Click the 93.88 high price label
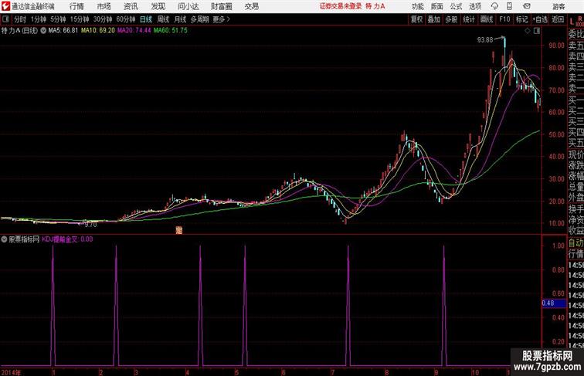This screenshot has width=584, height=376. pyautogui.click(x=485, y=40)
